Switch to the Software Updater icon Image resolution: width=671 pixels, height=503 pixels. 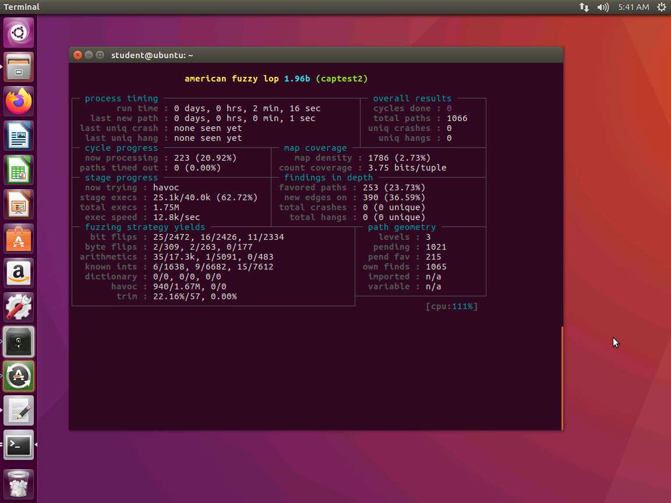click(19, 377)
